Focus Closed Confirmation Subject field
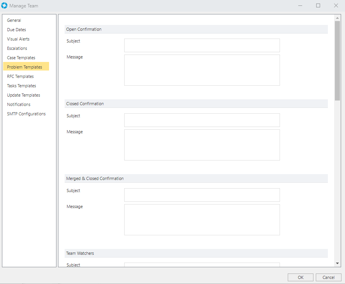Image resolution: width=345 pixels, height=284 pixels. click(x=202, y=120)
